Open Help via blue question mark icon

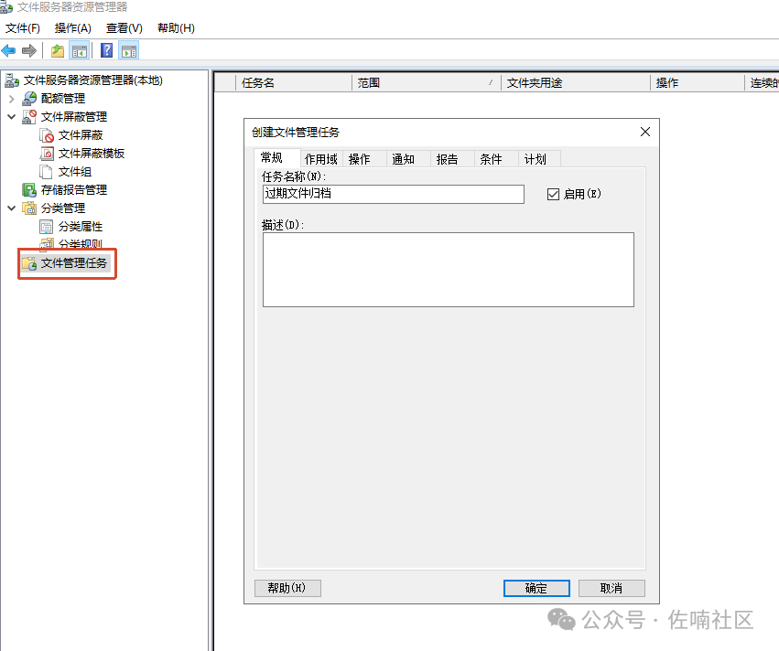coord(107,50)
